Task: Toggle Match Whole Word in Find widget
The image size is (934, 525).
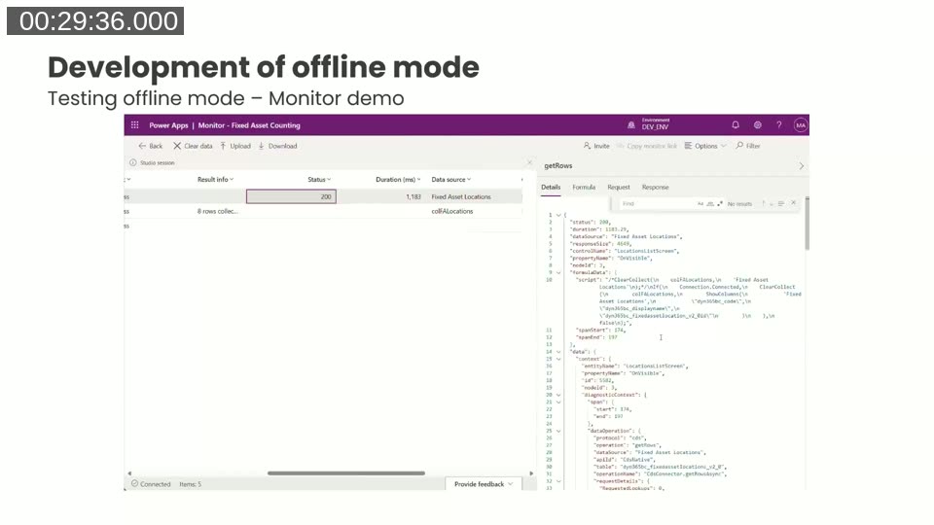Action: [710, 203]
